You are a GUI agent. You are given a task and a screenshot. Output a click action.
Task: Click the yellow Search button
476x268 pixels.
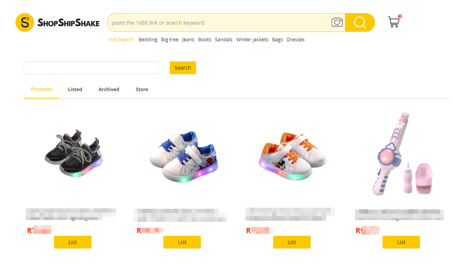(x=183, y=68)
